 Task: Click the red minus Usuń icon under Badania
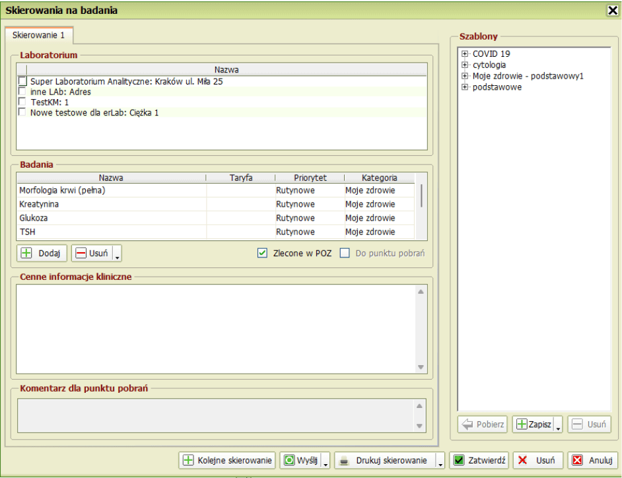(80, 254)
